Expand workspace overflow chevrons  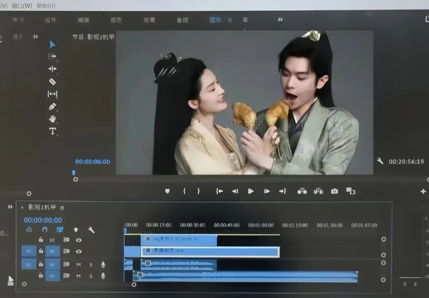(x=280, y=19)
